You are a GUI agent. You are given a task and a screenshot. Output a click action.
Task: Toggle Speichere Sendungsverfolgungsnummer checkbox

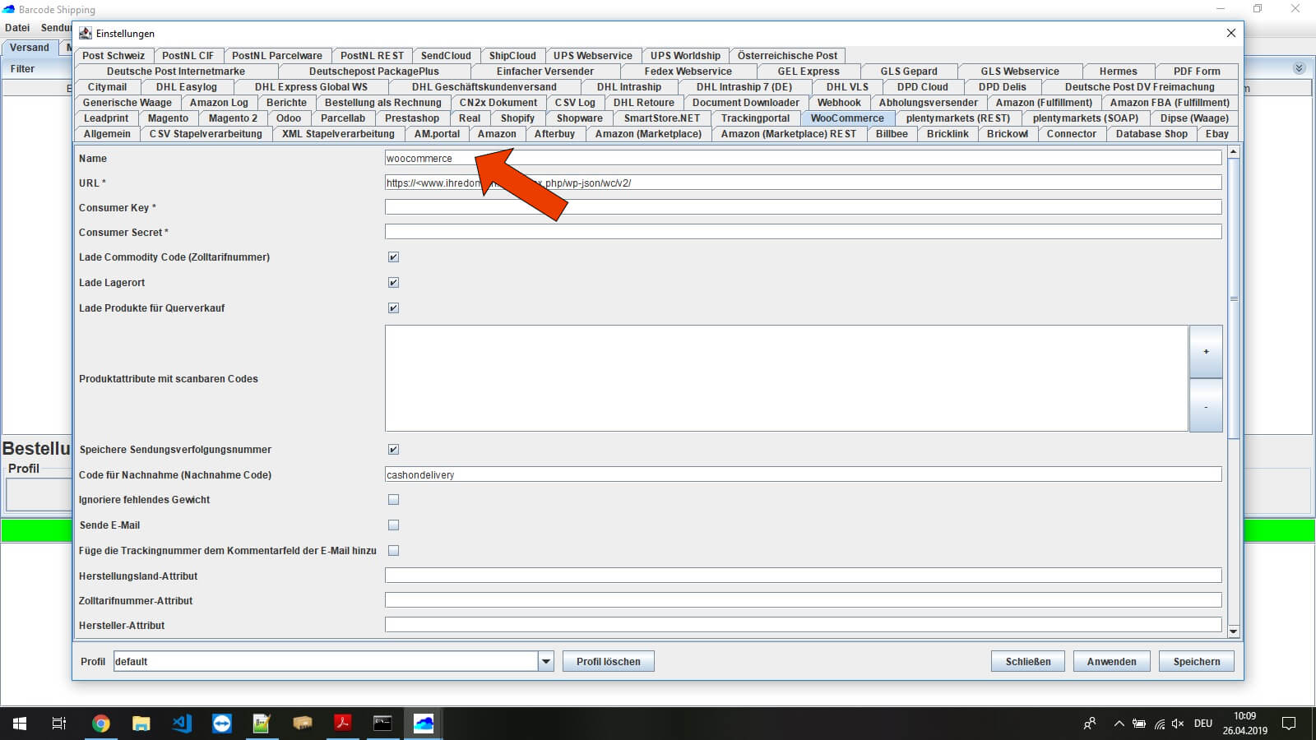(393, 450)
